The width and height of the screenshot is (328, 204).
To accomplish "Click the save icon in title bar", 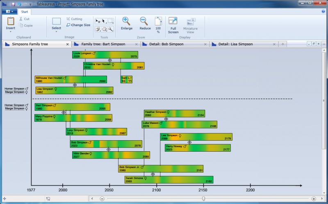I will (x=13, y=4).
